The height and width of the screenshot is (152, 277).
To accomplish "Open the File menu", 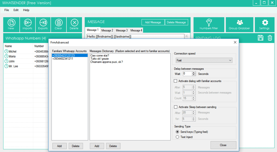I will [x=7, y=10].
